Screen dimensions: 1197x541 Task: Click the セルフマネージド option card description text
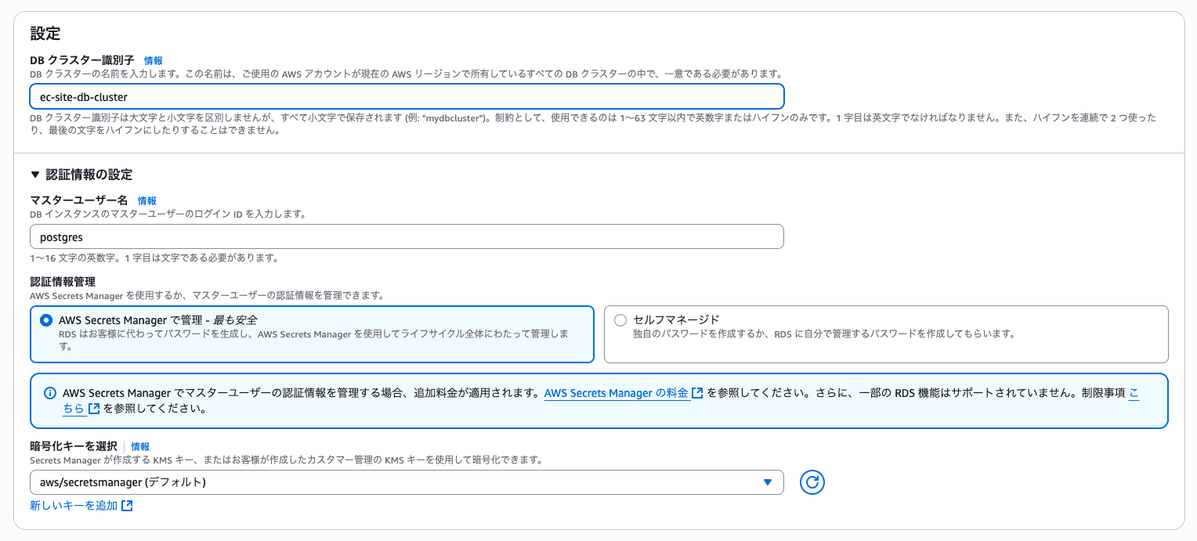823,334
